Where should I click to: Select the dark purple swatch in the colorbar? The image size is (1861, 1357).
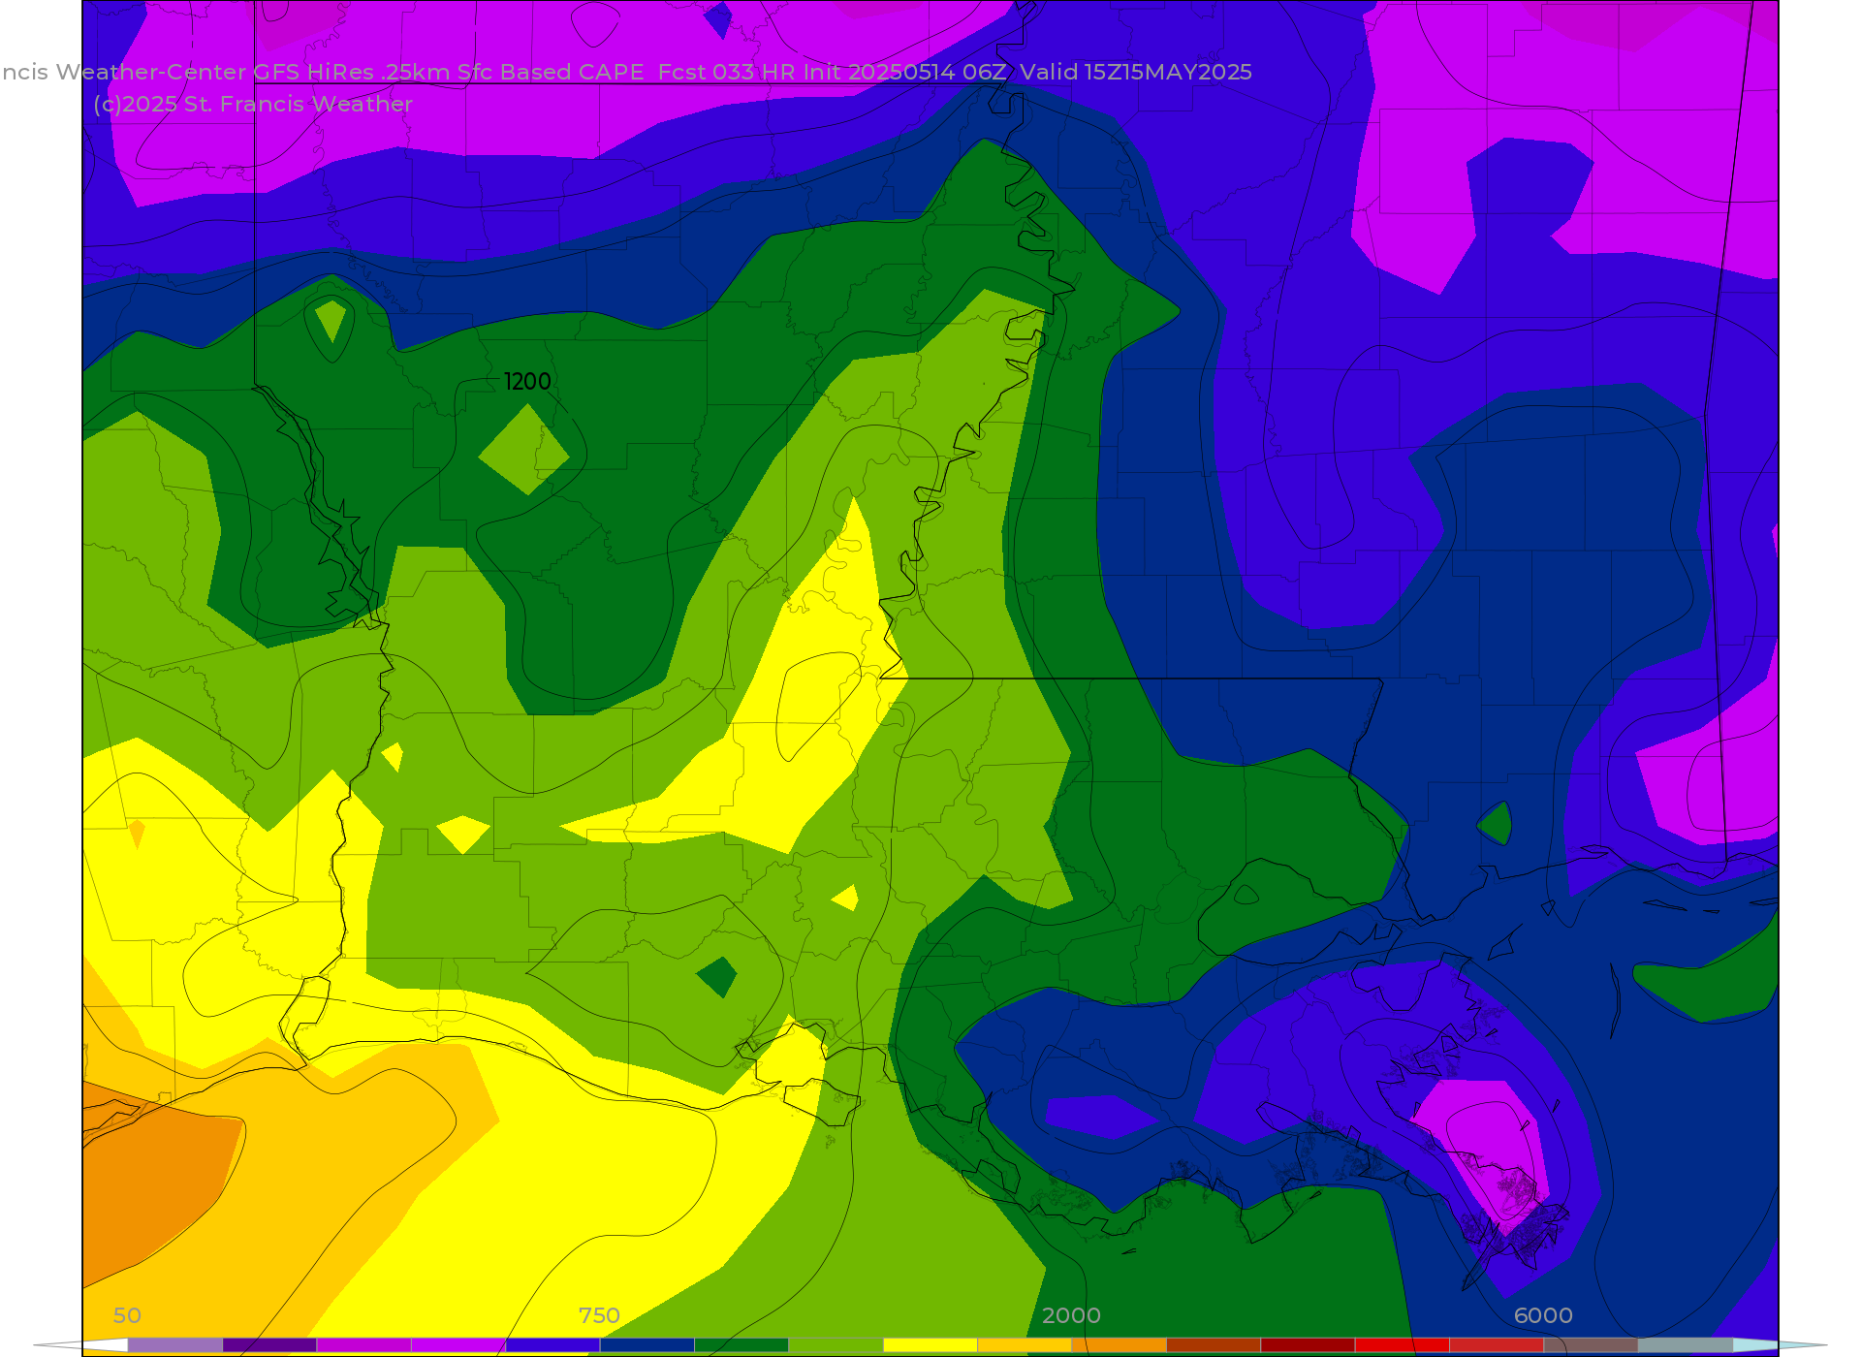(x=269, y=1345)
